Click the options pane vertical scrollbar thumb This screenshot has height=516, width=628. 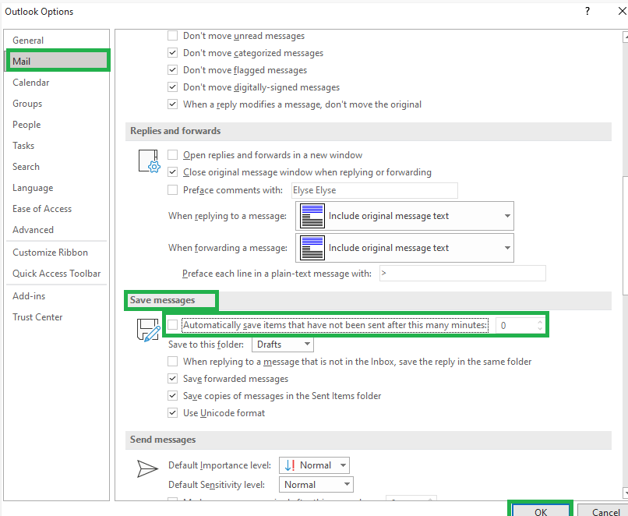point(625,235)
